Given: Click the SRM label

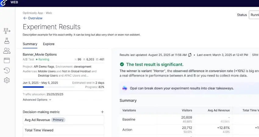Looking at the screenshot, I should 255,55.
